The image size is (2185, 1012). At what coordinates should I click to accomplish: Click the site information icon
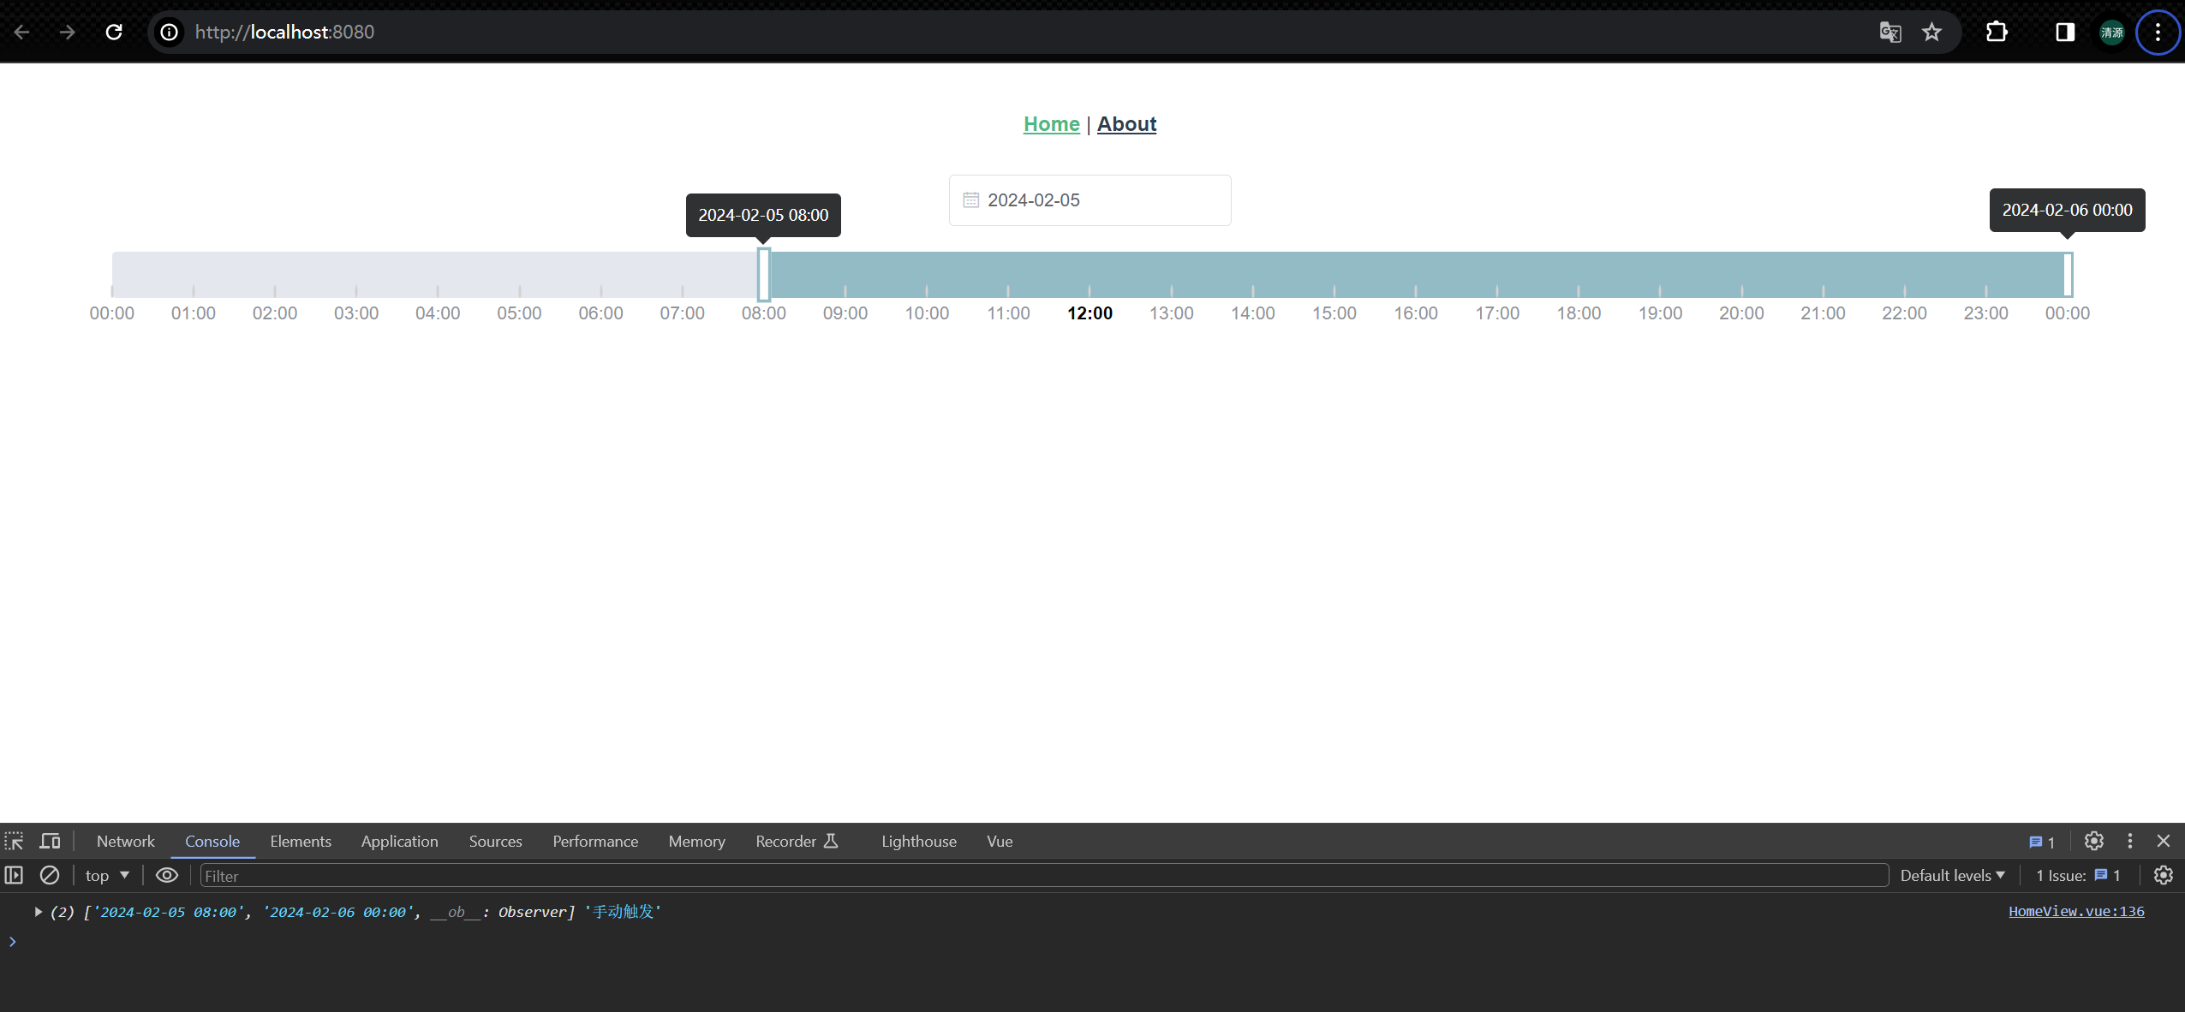tap(170, 33)
